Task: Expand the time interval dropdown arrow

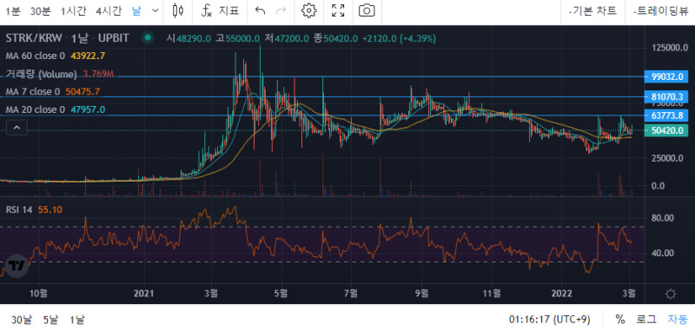Action: coord(156,10)
